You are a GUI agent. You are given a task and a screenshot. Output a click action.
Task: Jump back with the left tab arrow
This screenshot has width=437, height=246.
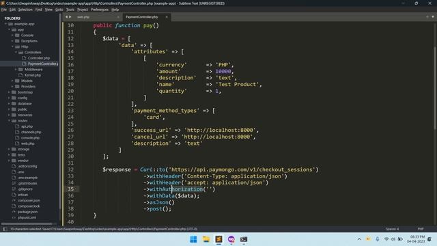click(x=66, y=17)
